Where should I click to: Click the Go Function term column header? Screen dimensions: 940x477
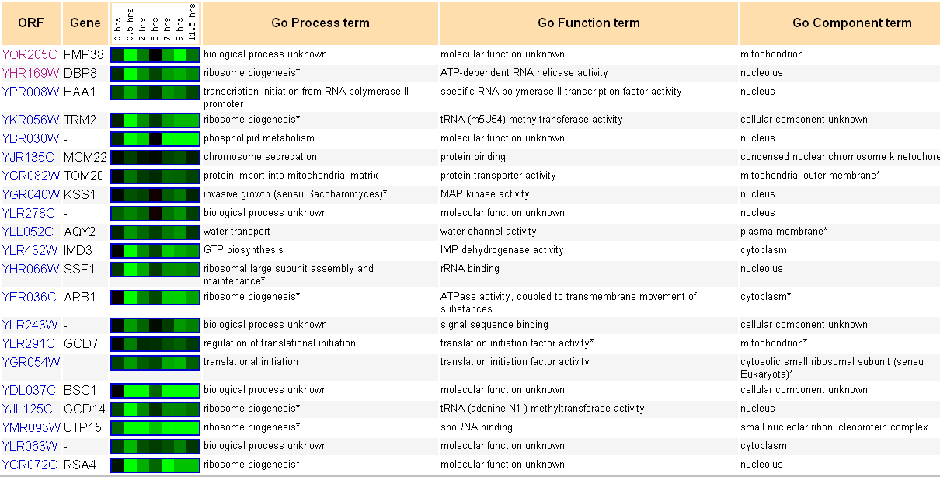589,23
